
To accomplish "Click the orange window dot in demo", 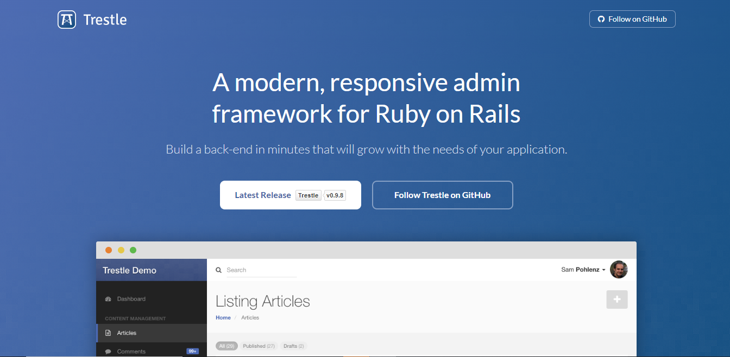I will [109, 250].
